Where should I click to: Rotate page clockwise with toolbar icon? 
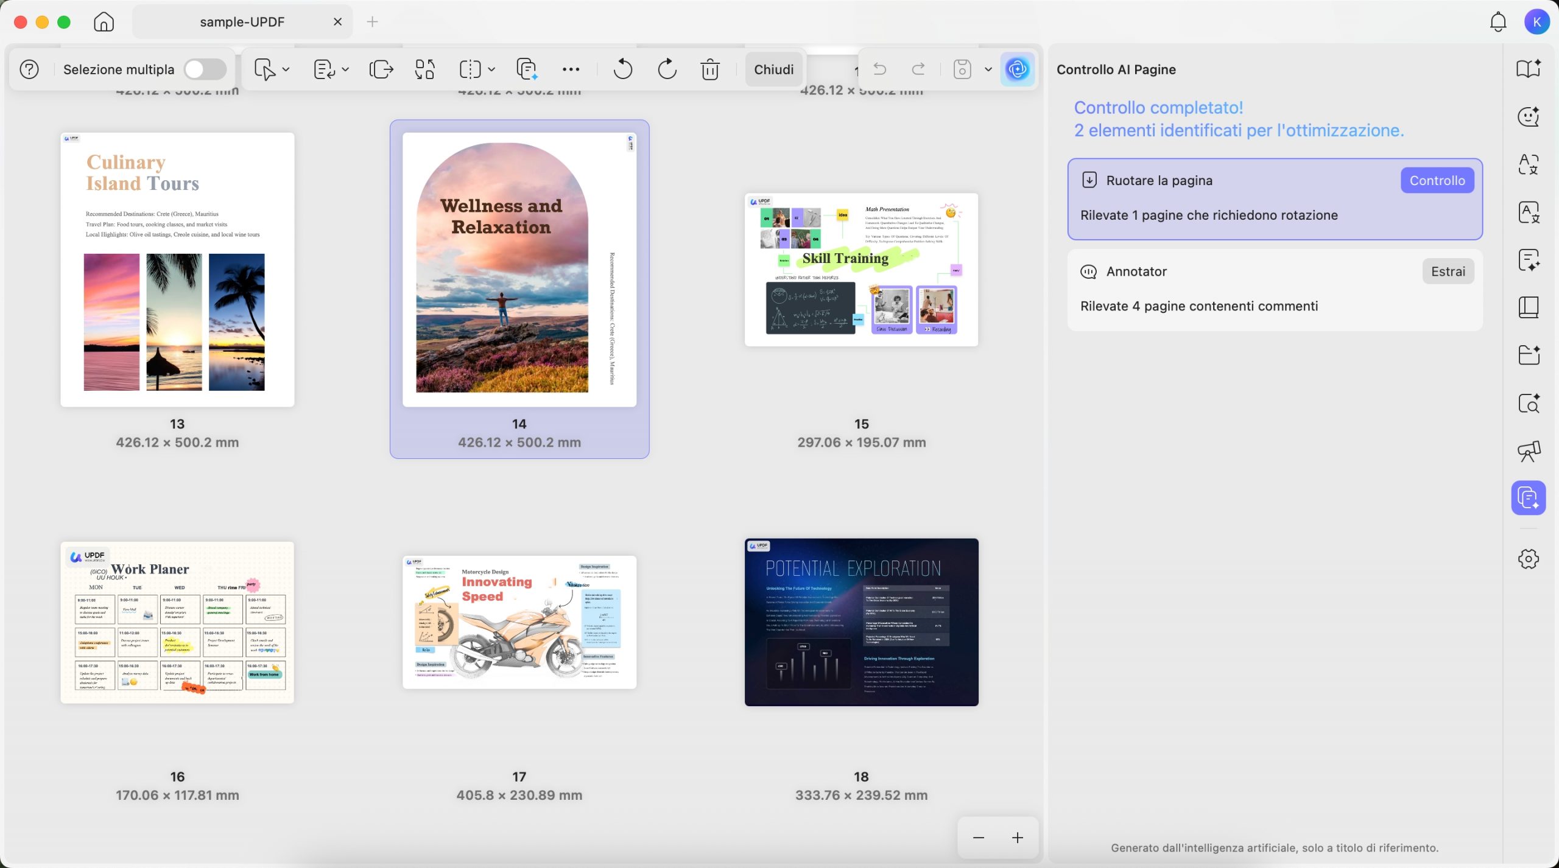point(667,69)
